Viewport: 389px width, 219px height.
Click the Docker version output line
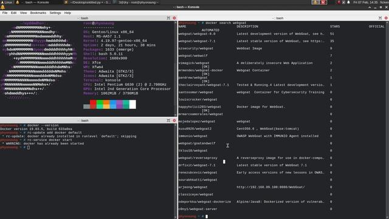point(36,129)
